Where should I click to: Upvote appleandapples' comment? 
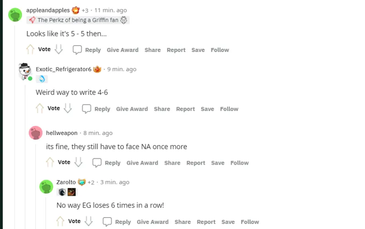30,50
